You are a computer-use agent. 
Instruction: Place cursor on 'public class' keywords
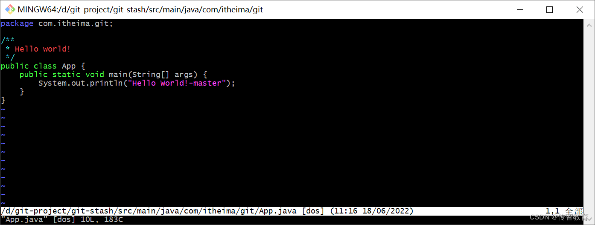[x=29, y=66]
